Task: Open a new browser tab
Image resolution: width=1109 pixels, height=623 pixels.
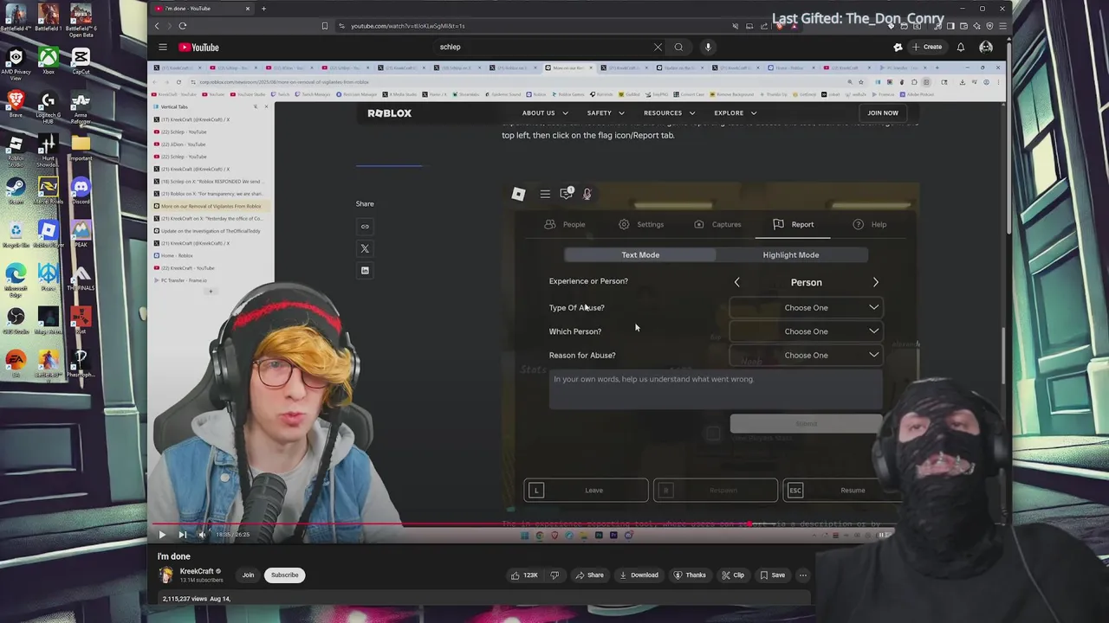Action: tap(263, 9)
